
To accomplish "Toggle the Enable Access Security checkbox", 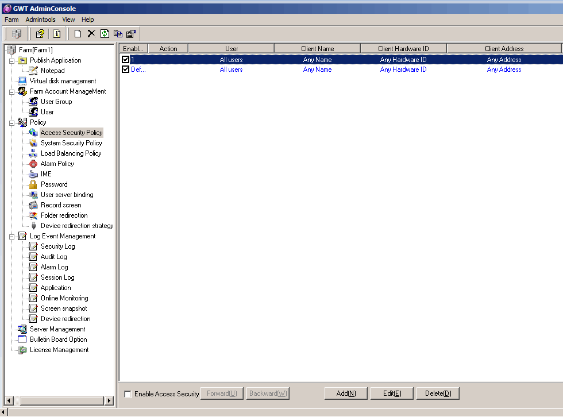I will coord(128,394).
